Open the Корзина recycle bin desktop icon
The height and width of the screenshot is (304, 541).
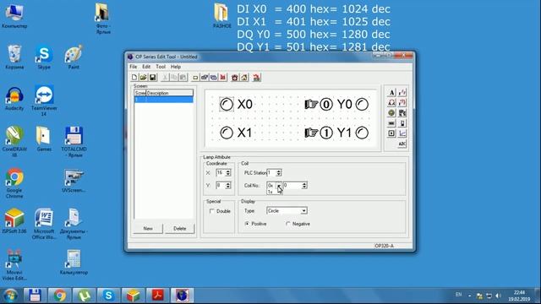[x=14, y=57]
